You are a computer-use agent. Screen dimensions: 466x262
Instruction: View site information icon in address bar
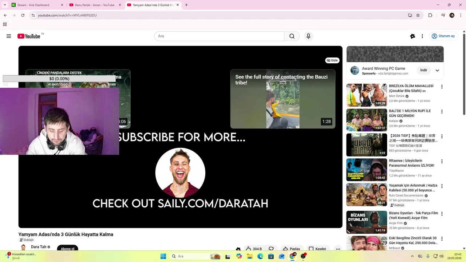33,15
